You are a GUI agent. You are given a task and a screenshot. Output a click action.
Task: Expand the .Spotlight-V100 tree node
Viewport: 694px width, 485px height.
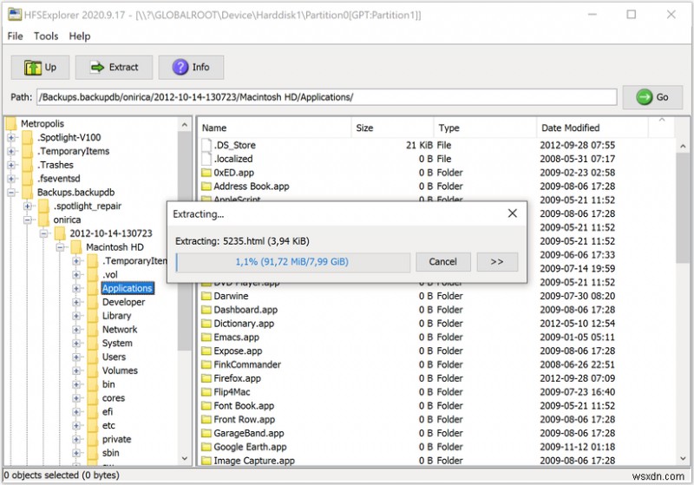[11, 138]
